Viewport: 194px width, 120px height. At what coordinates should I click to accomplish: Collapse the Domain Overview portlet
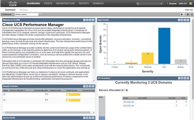point(84,86)
